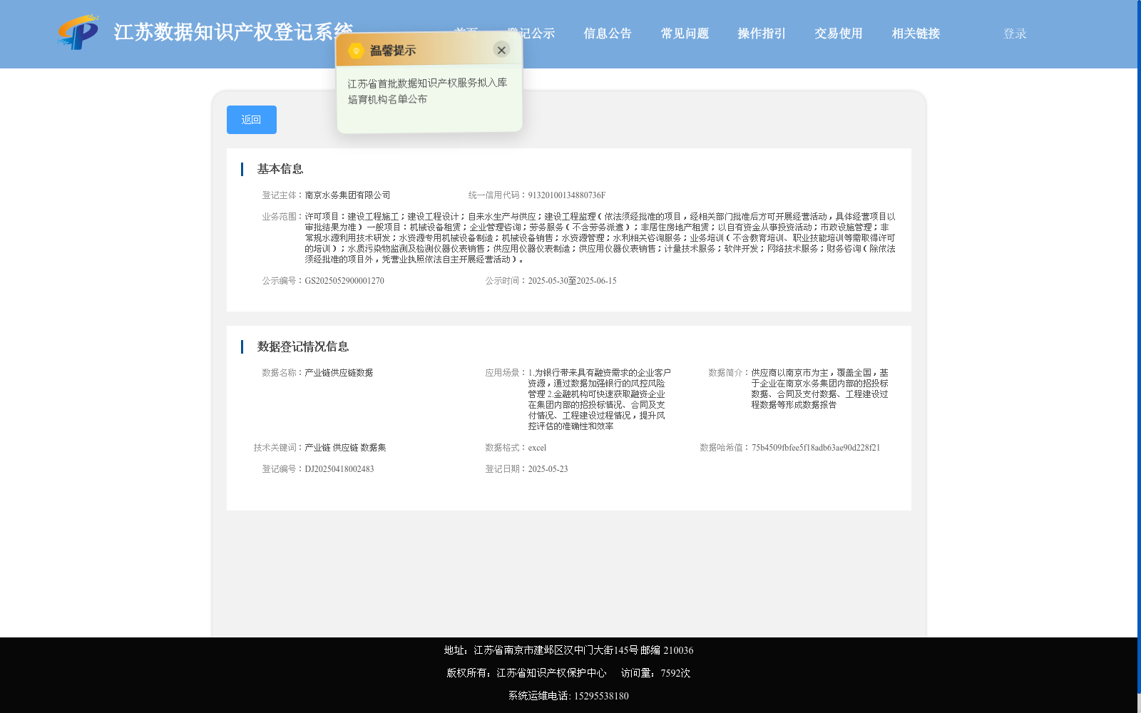Open the 相关链接 menu item
Viewport: 1141px width, 713px height.
(915, 33)
